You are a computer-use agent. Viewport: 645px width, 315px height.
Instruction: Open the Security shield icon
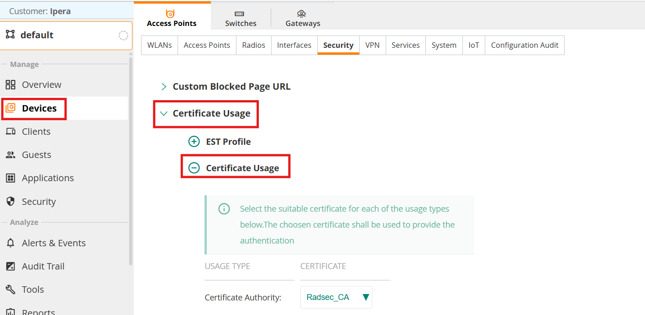coord(10,201)
